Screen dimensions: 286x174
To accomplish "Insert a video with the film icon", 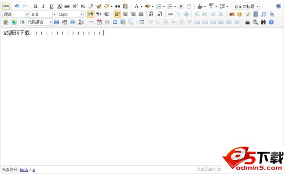I will click(256, 14).
